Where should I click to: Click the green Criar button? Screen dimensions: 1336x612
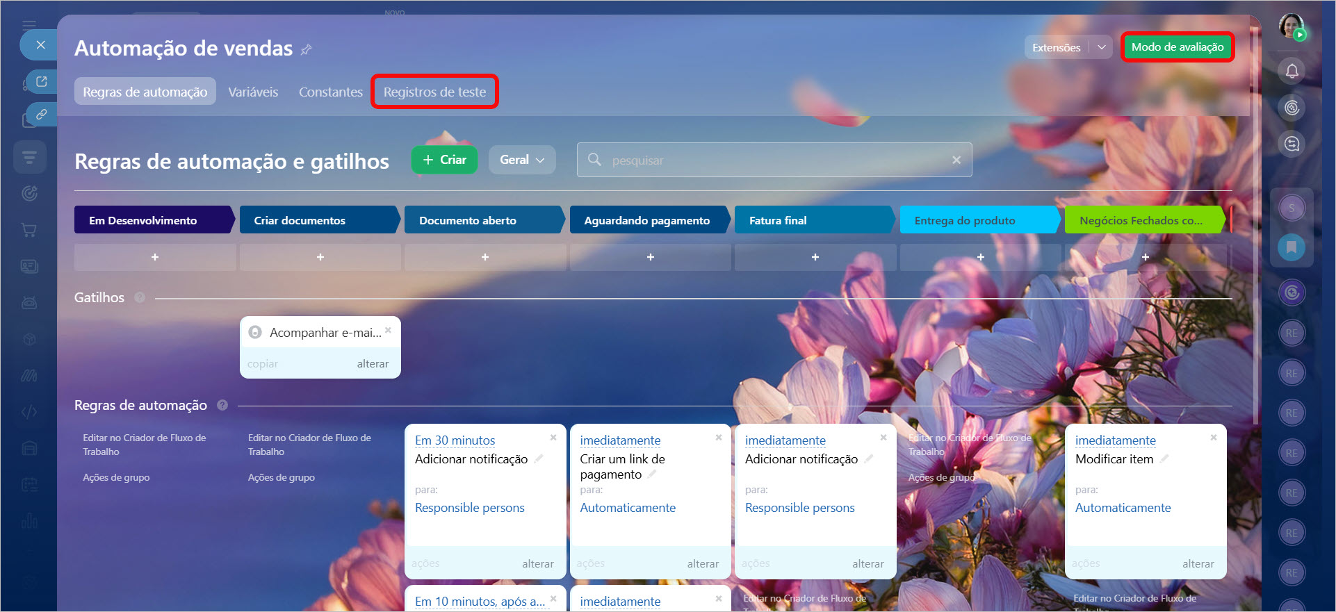444,160
